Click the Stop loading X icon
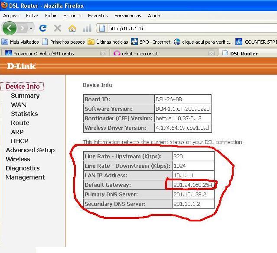The image size is (277, 253). pyautogui.click(x=57, y=28)
